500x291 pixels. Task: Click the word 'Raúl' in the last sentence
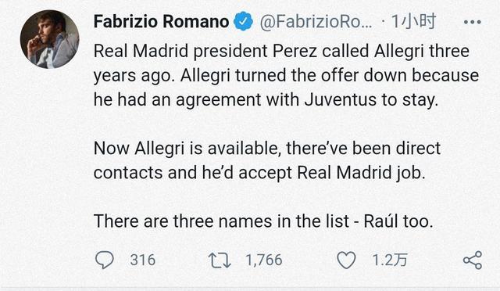coord(380,221)
